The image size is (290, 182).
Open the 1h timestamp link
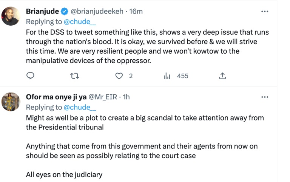click(126, 97)
